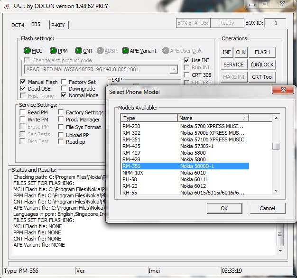Check Read pp option

(x=61, y=141)
